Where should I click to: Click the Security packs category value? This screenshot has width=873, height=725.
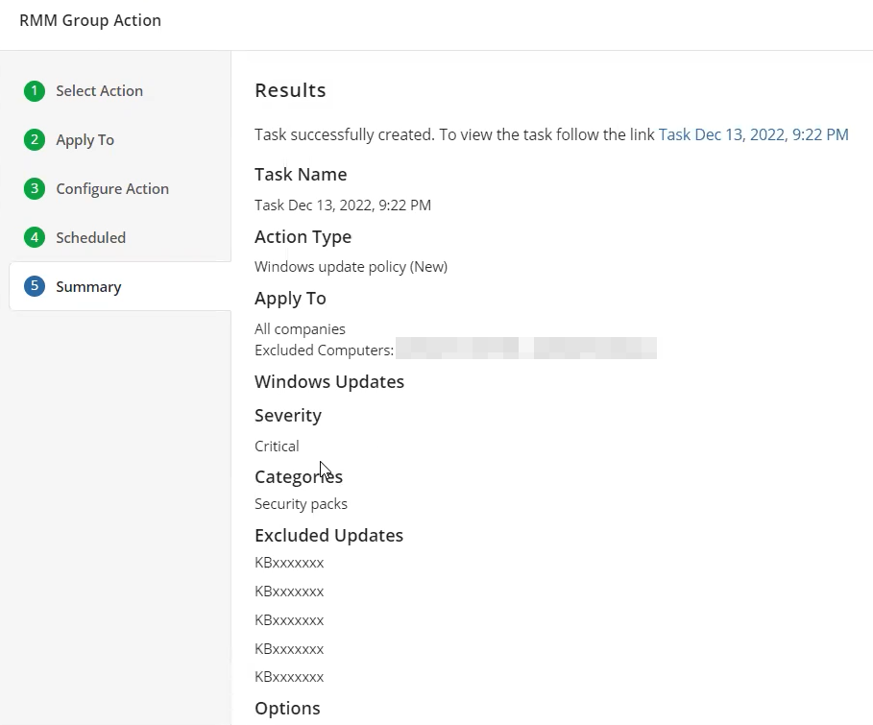tap(301, 504)
